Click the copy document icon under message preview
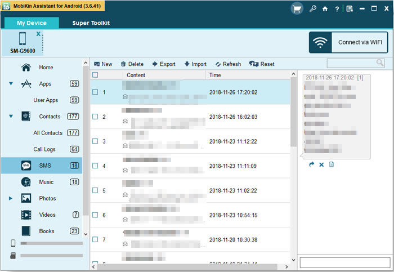394x272 pixels. [x=332, y=164]
